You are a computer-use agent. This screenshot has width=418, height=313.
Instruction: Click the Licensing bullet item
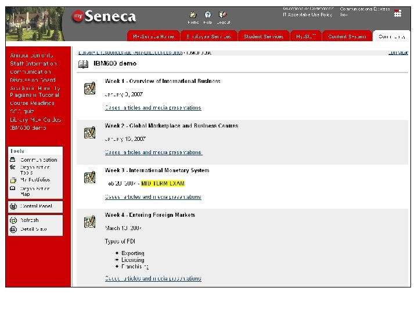(133, 260)
